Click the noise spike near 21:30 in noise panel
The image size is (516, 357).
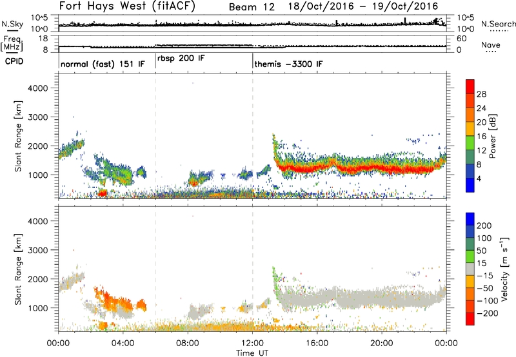point(405,21)
